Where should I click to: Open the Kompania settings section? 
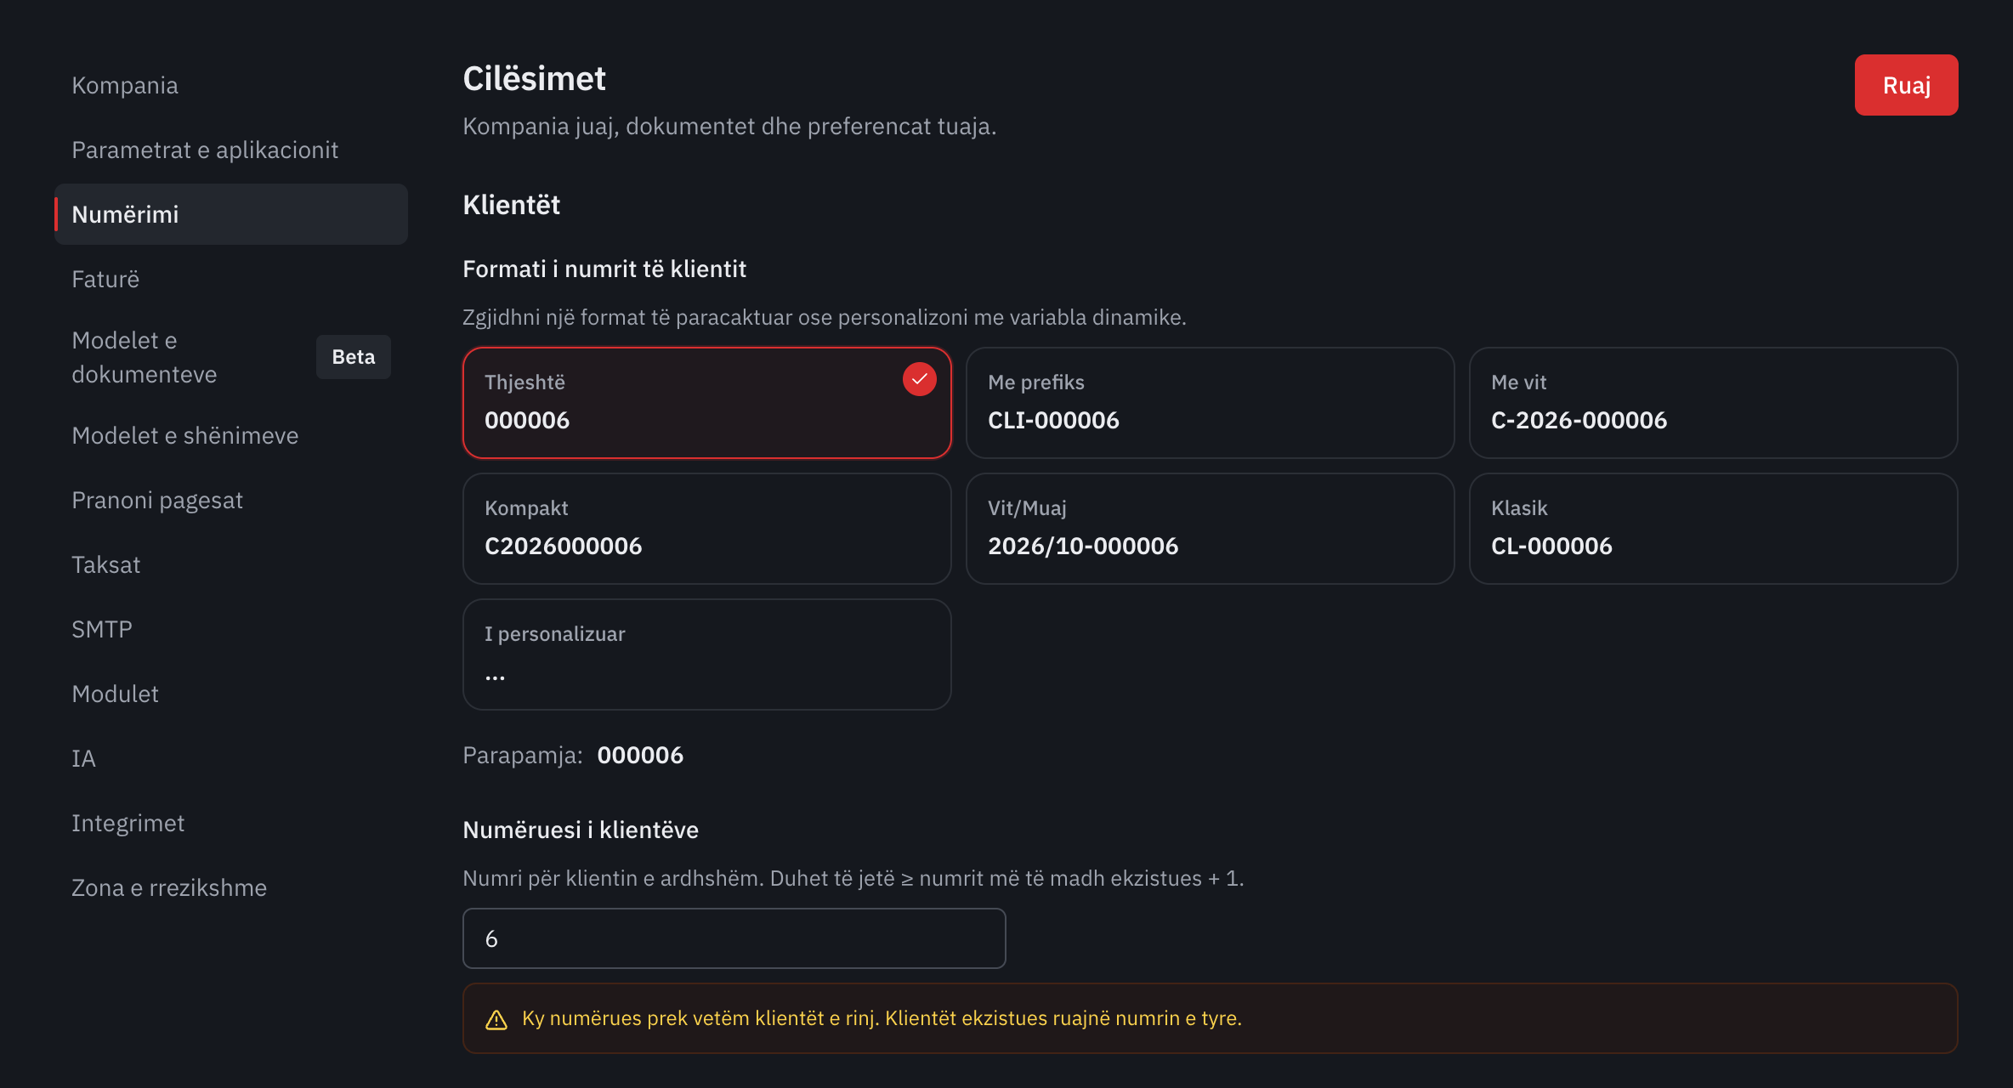coord(231,85)
